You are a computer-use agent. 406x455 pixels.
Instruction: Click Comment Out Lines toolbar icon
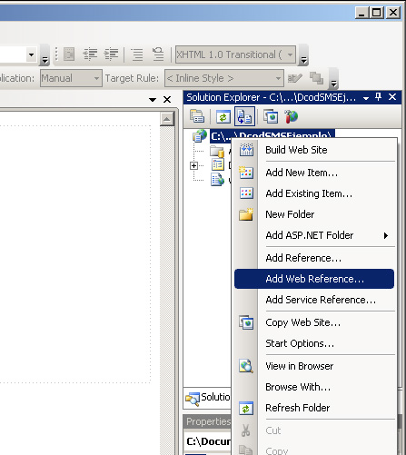point(137,54)
